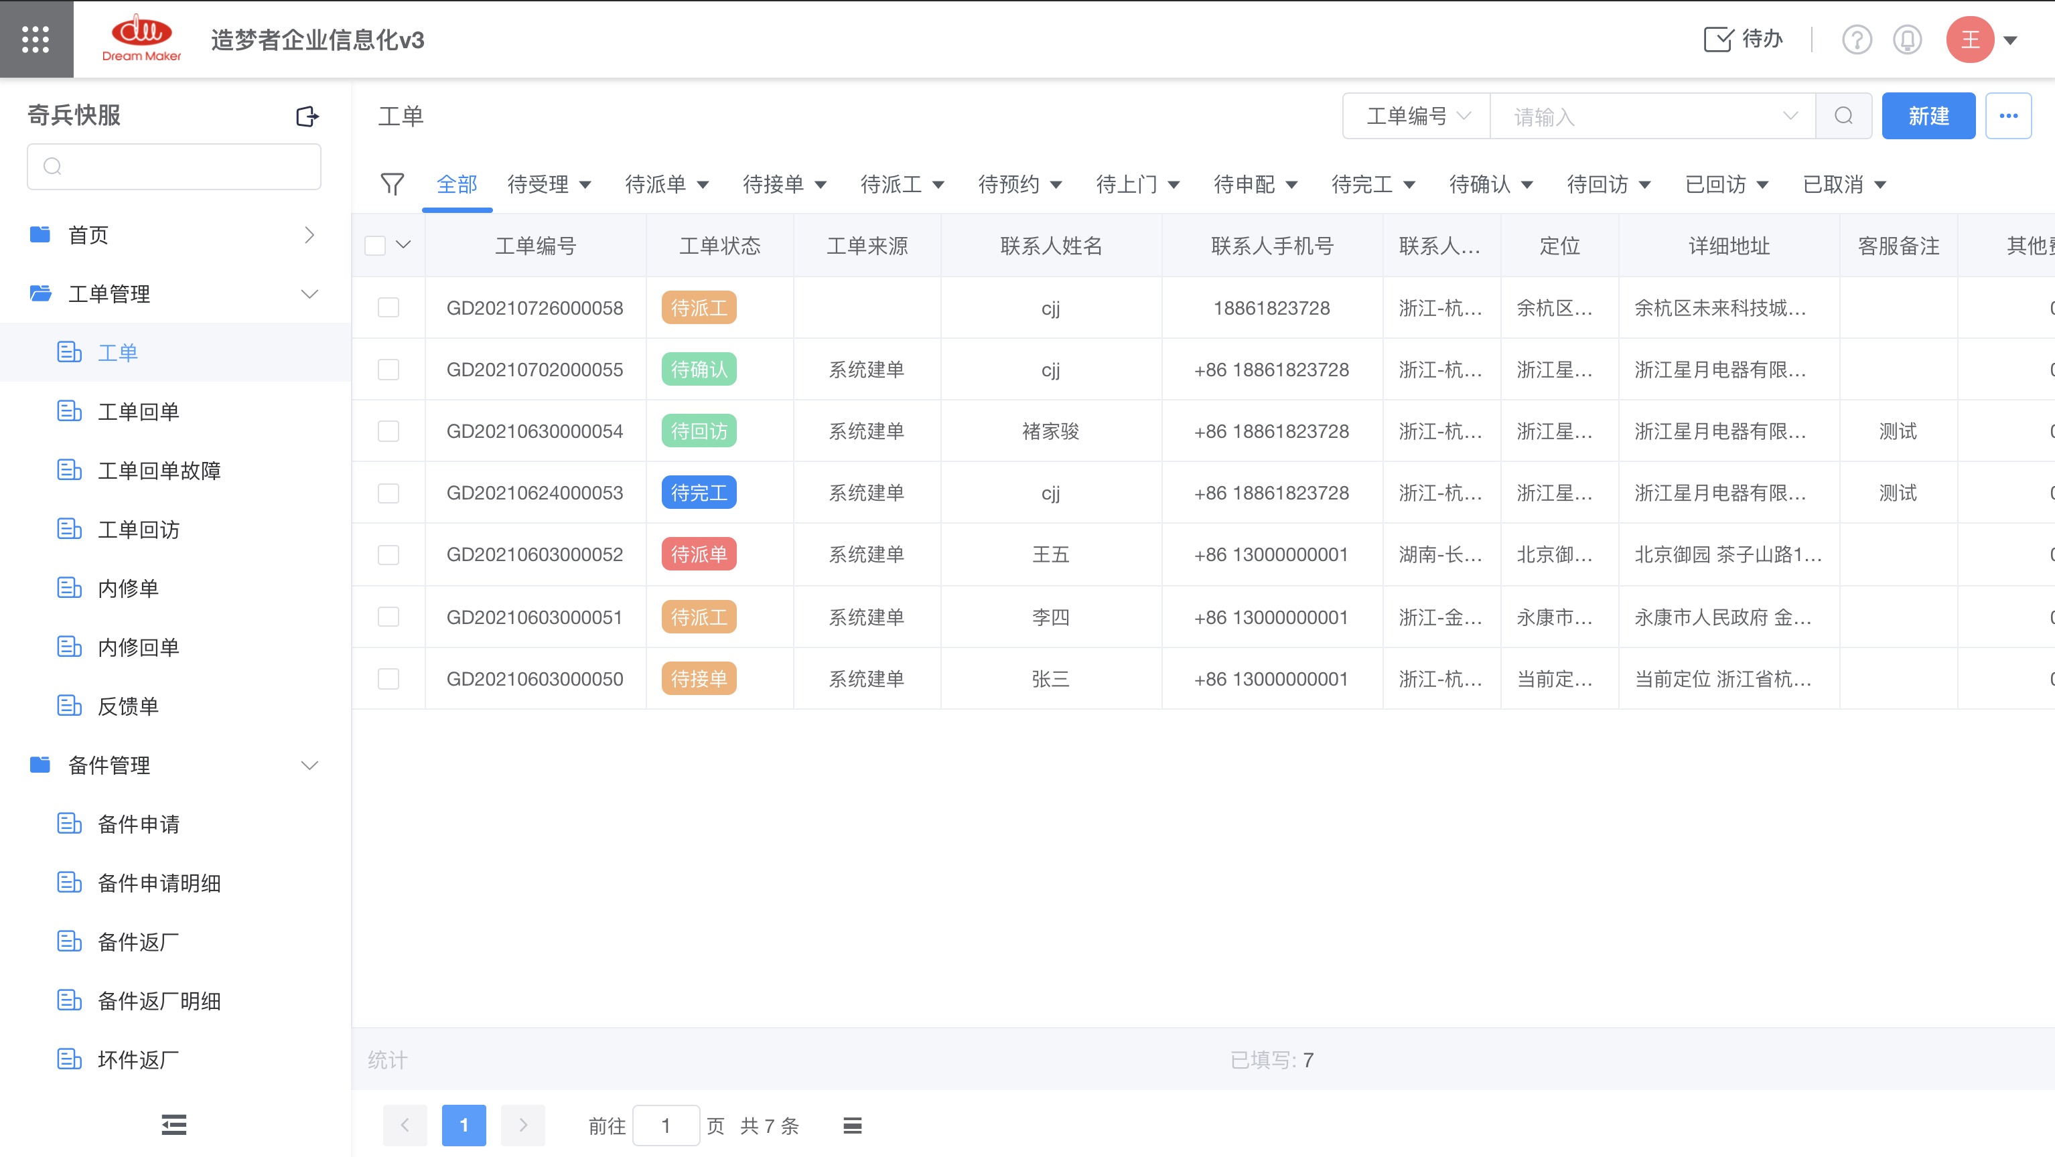Go to previous page arrow
2055x1157 pixels.
click(x=405, y=1125)
